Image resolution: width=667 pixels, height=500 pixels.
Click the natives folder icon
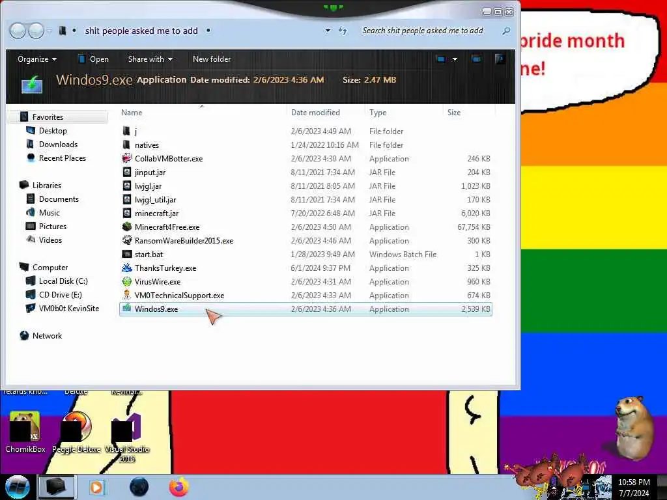(x=126, y=145)
